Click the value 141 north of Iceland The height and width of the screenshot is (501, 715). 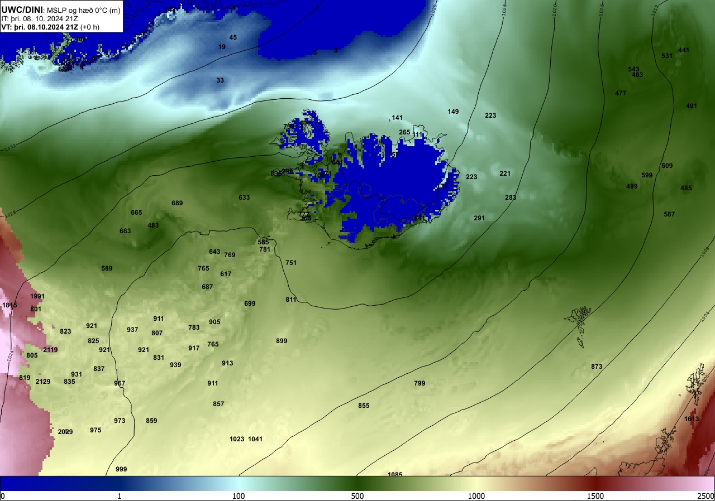[x=397, y=118]
